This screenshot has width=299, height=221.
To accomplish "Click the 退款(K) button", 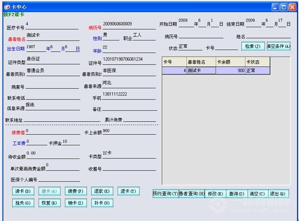I will point(102,191).
